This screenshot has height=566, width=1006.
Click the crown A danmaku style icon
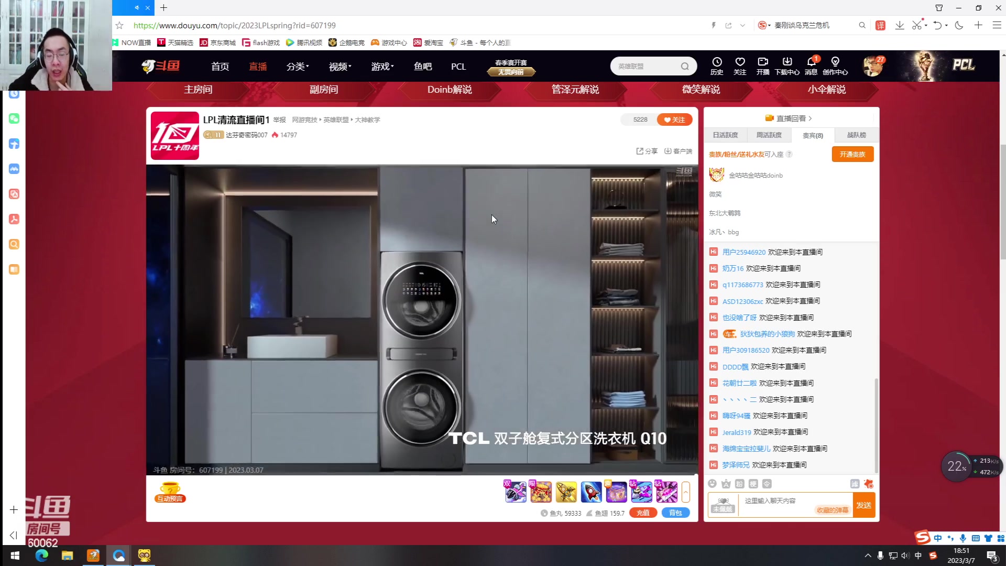click(x=726, y=484)
